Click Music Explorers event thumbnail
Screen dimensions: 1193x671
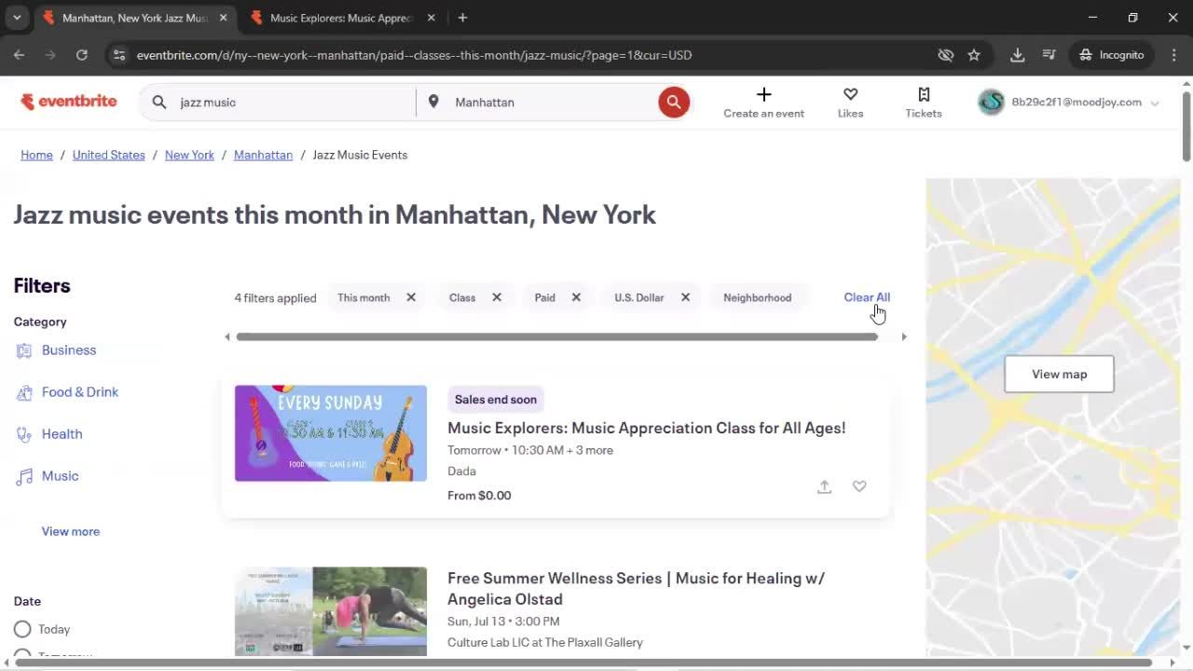[x=331, y=433]
